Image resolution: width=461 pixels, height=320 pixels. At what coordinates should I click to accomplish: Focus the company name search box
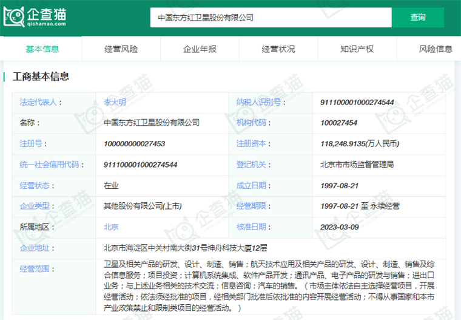point(270,18)
